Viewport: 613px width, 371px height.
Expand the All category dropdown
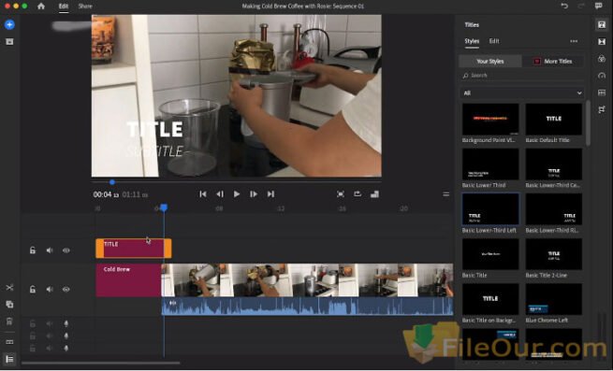tap(522, 93)
